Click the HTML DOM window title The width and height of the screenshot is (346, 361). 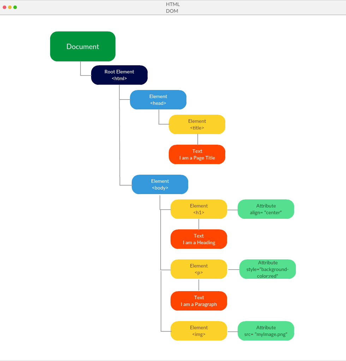pos(173,8)
